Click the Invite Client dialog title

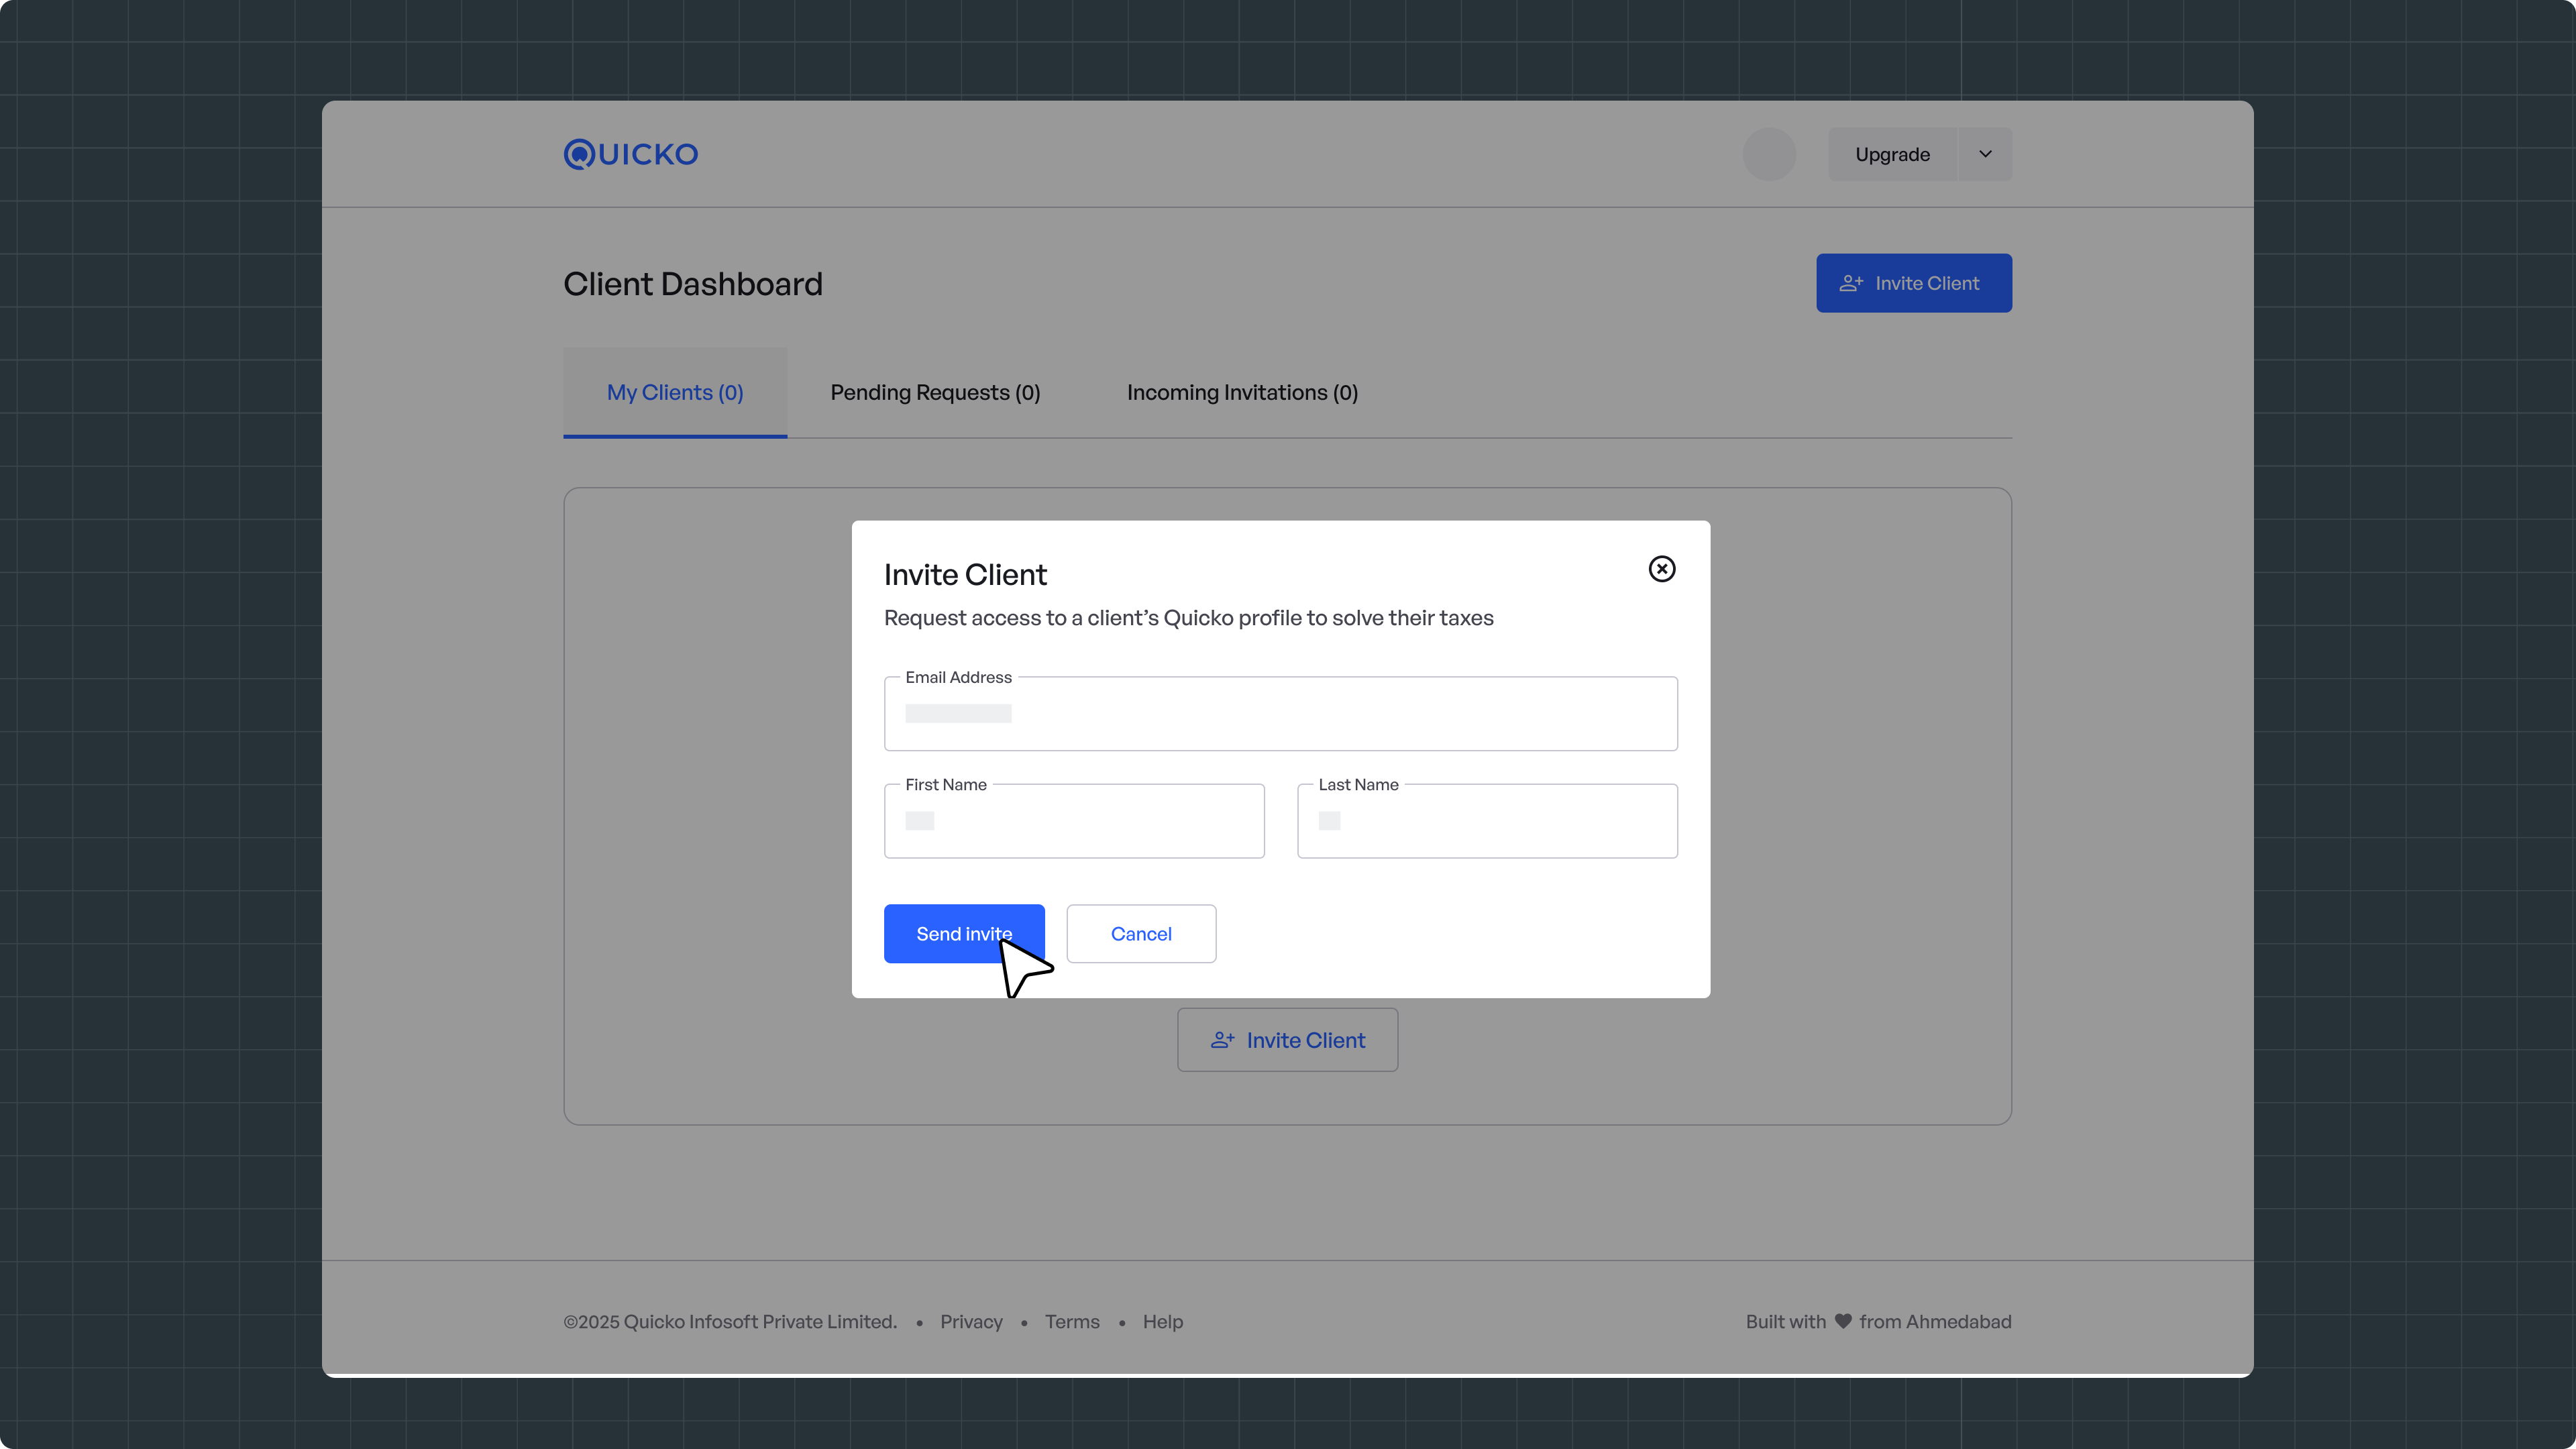pos(965,575)
